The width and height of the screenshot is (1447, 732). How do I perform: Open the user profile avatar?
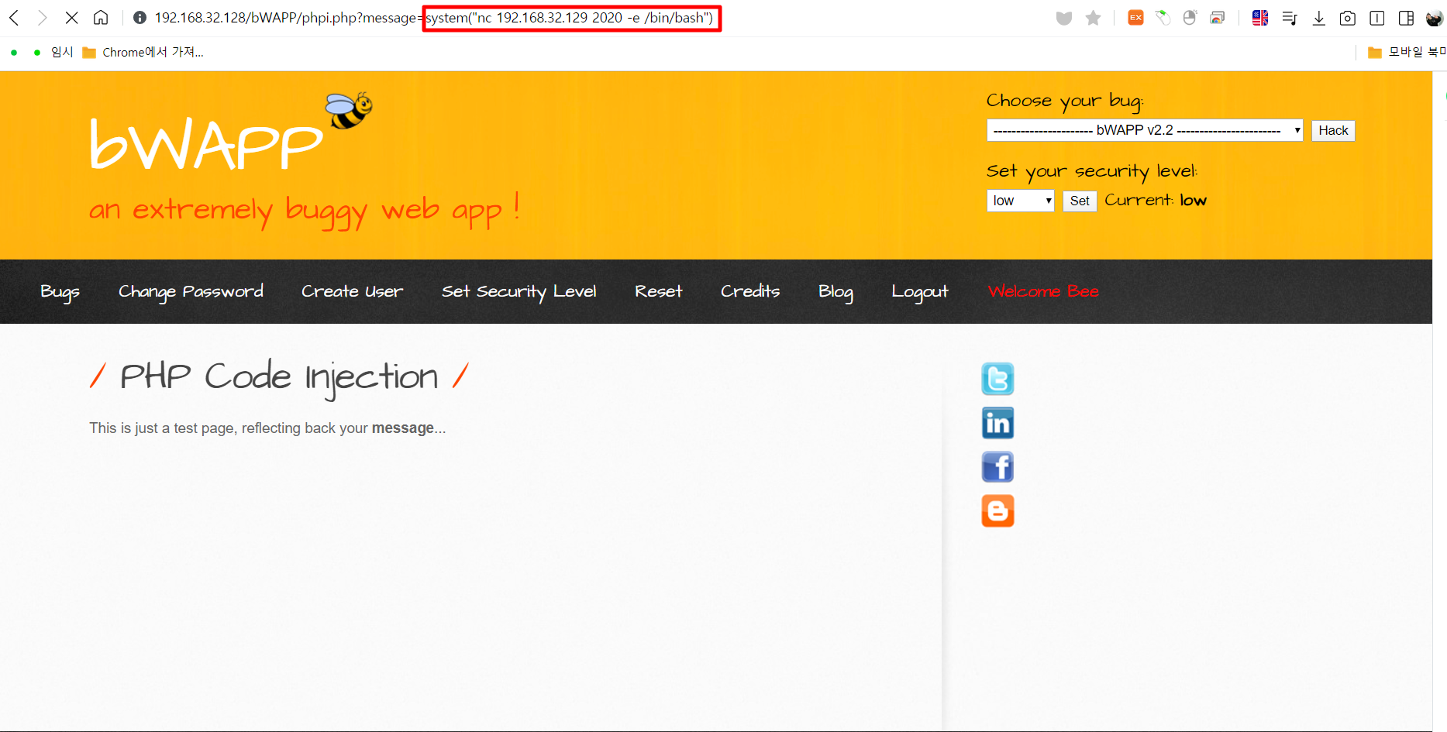point(1435,18)
